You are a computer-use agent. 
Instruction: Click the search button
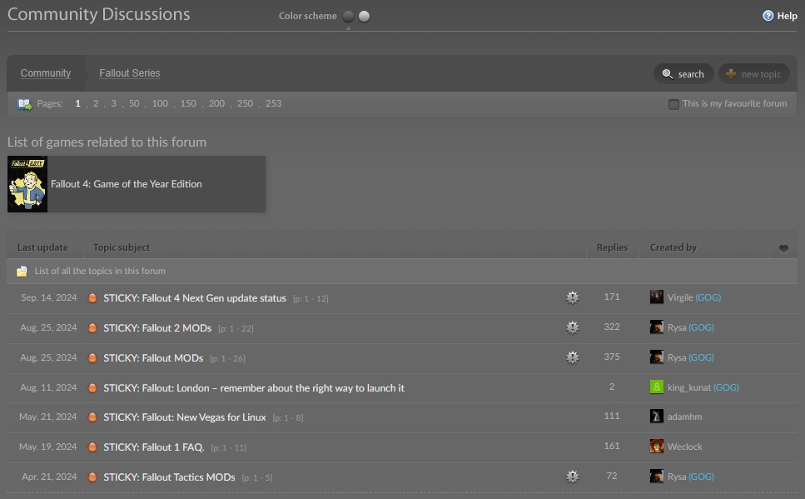pos(683,74)
